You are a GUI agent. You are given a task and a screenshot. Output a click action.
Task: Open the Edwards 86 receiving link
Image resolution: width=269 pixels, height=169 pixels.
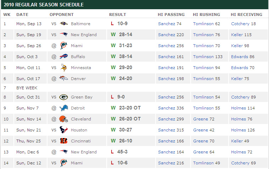(243, 57)
